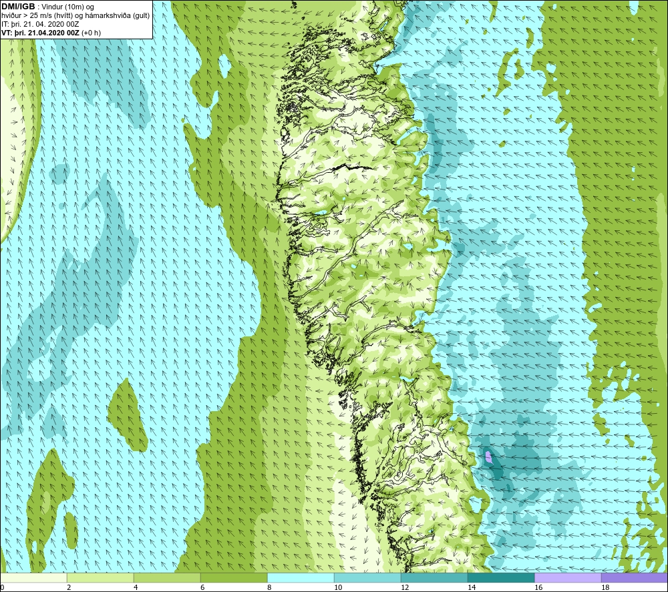Click the 4–6 m/s green legend swatch
This screenshot has width=668, height=592.
coord(167,577)
